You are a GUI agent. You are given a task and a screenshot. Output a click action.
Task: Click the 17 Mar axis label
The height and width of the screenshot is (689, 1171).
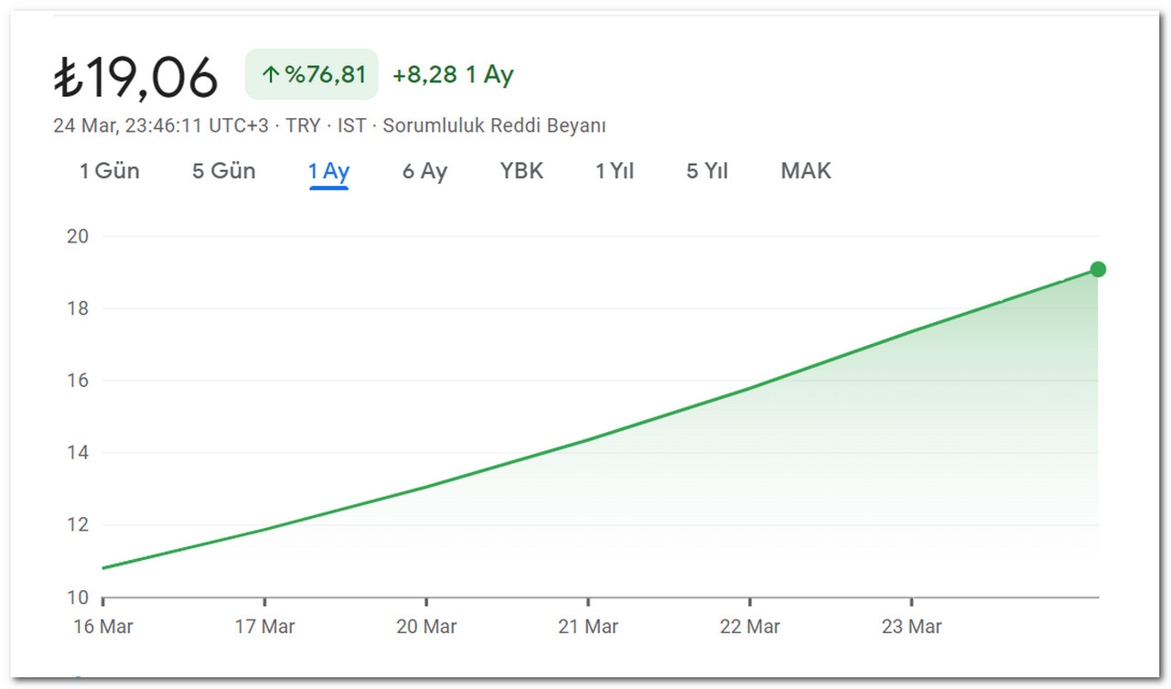[x=264, y=627]
